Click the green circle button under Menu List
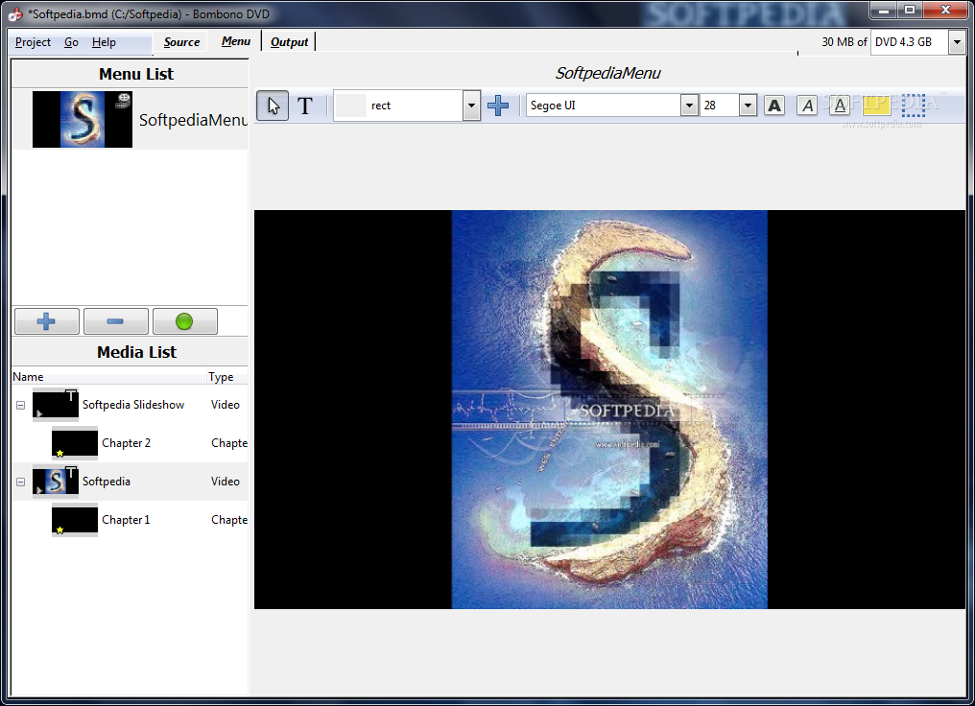 [184, 321]
